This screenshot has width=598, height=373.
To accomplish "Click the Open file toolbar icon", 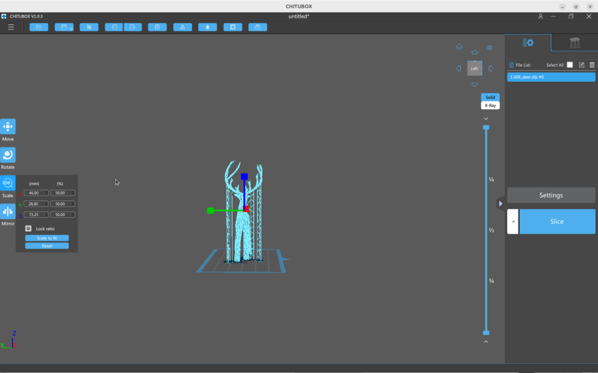I will coord(39,27).
